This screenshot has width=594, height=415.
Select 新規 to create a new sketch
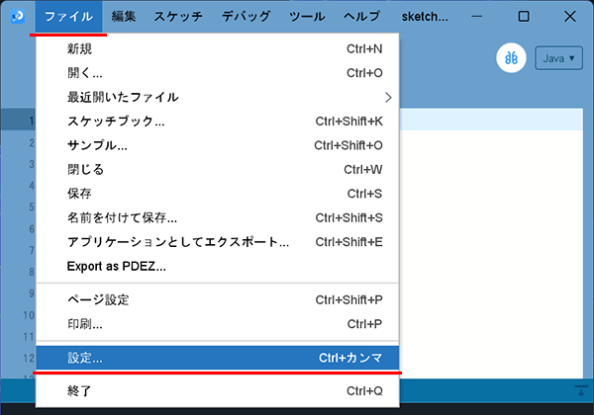(x=218, y=48)
